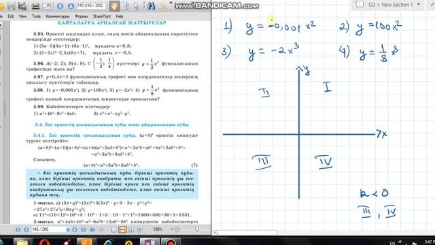Open the Edit menu
Image resolution: width=435 pixels, height=245 pixels.
pos(11,16)
